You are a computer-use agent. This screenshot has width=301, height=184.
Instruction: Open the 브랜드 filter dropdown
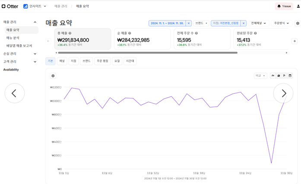pos(201,23)
